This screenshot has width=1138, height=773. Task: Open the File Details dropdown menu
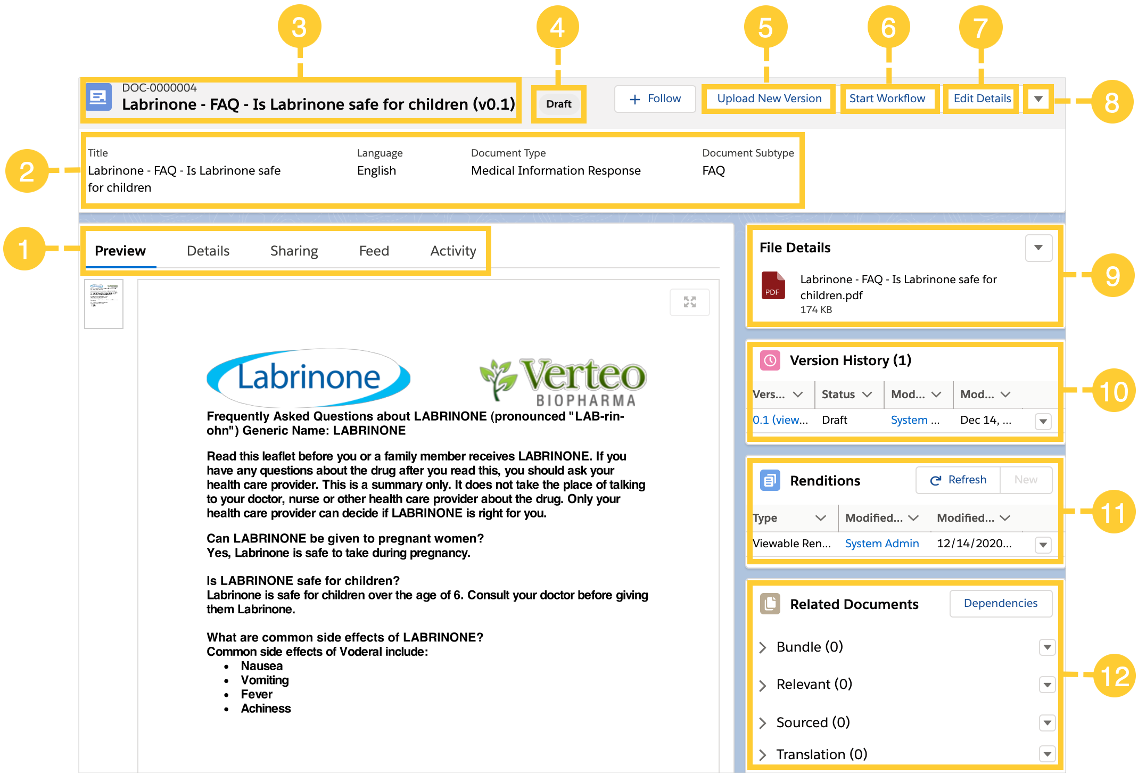1038,248
